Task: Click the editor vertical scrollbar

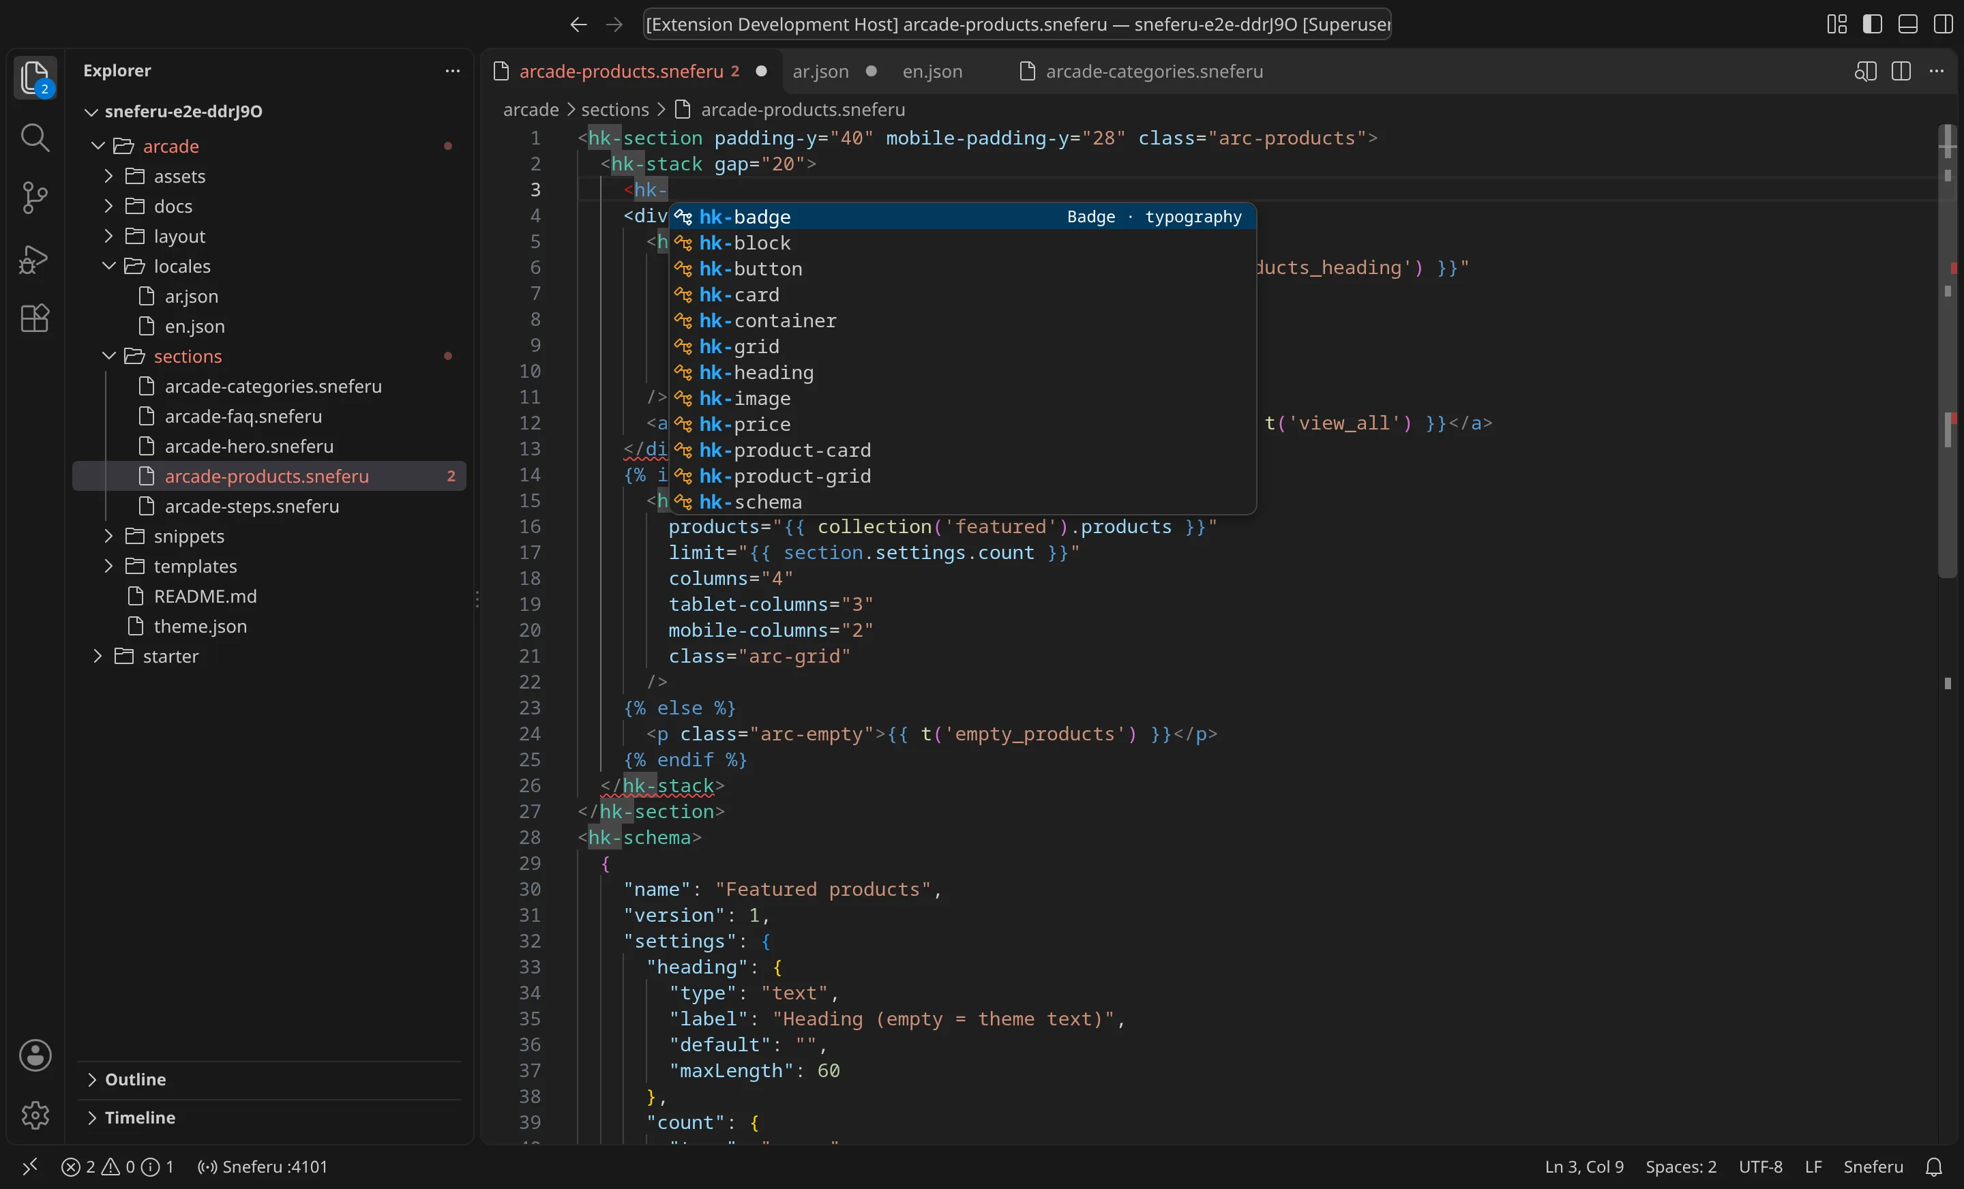Action: coord(1947,350)
